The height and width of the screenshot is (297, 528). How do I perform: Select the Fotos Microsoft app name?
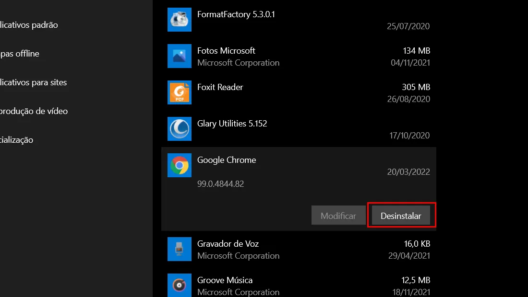tap(226, 51)
